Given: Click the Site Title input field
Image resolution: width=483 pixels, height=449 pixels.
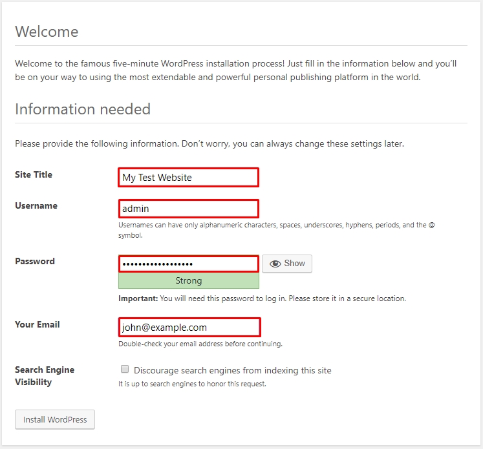Looking at the screenshot, I should click(x=189, y=177).
